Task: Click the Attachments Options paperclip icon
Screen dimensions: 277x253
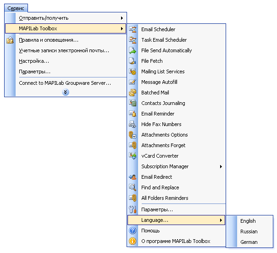Action: [133, 135]
